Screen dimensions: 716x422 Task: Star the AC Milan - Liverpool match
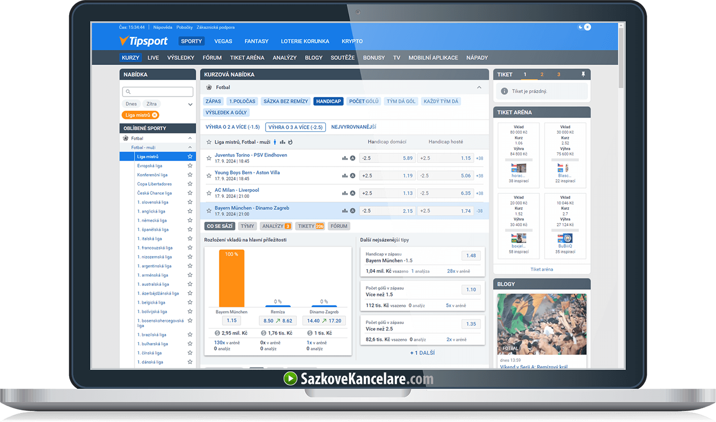(209, 193)
